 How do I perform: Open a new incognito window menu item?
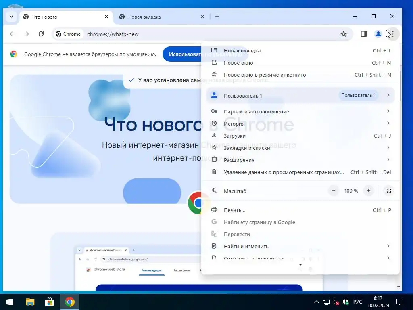pos(300,75)
